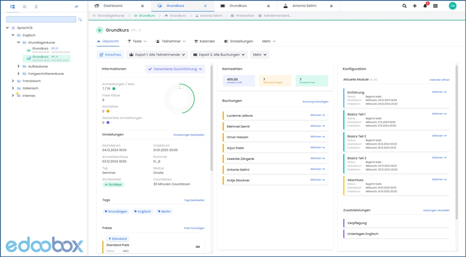Viewport: 466px width, 257px height.
Task: Click the Englisch tag
Action: [142, 211]
